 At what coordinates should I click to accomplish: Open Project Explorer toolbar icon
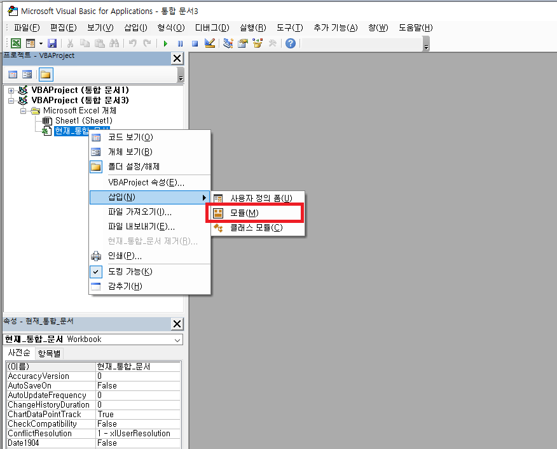pyautogui.click(x=228, y=43)
